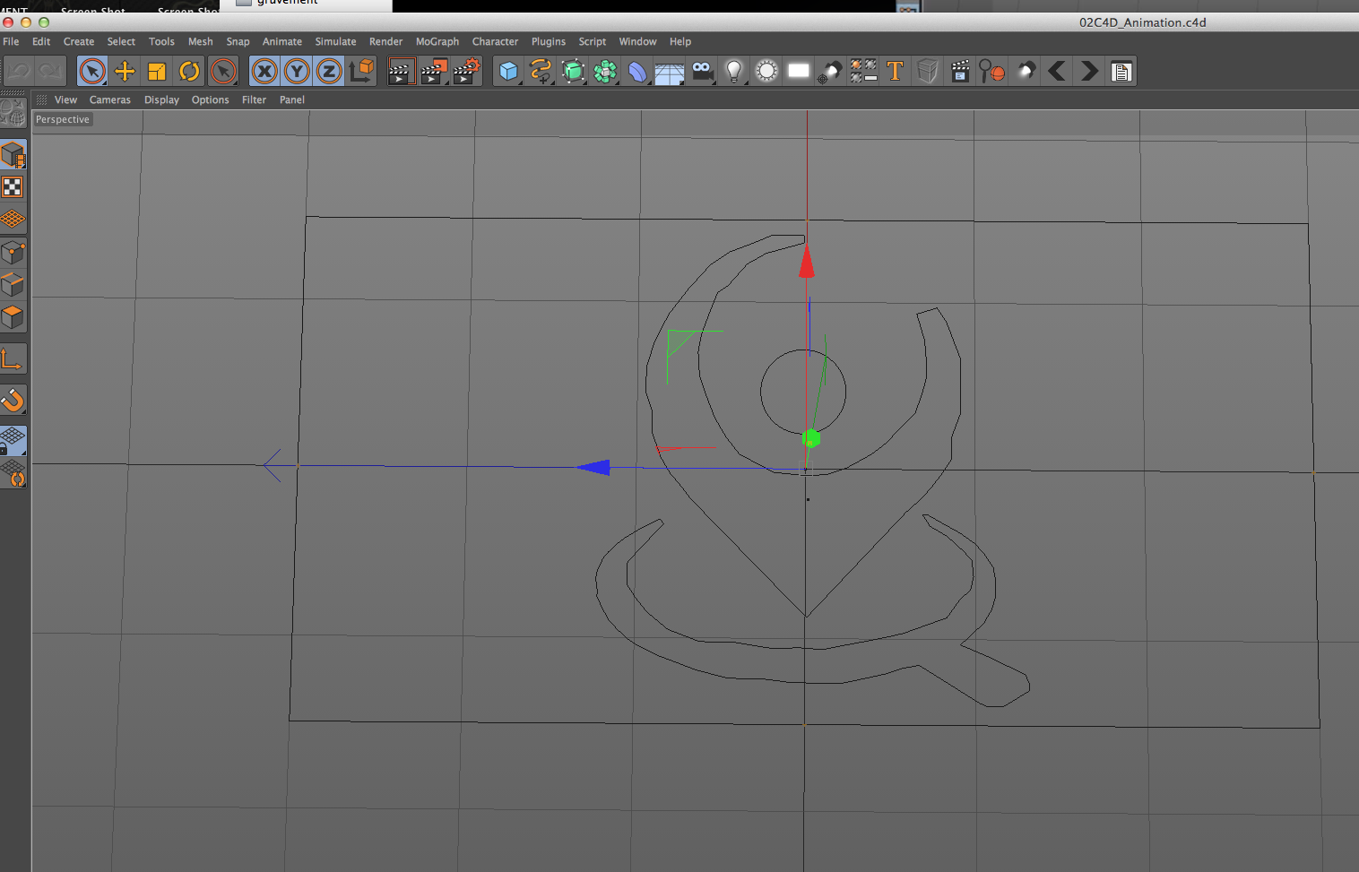Render to Picture Viewer
1359x872 pixels.
[434, 71]
